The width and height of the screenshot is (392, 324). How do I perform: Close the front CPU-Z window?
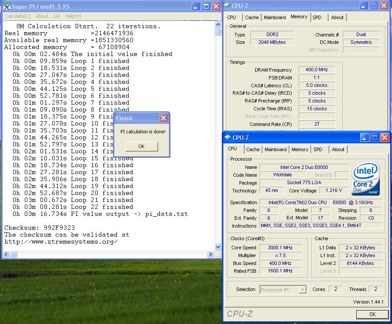(x=385, y=137)
